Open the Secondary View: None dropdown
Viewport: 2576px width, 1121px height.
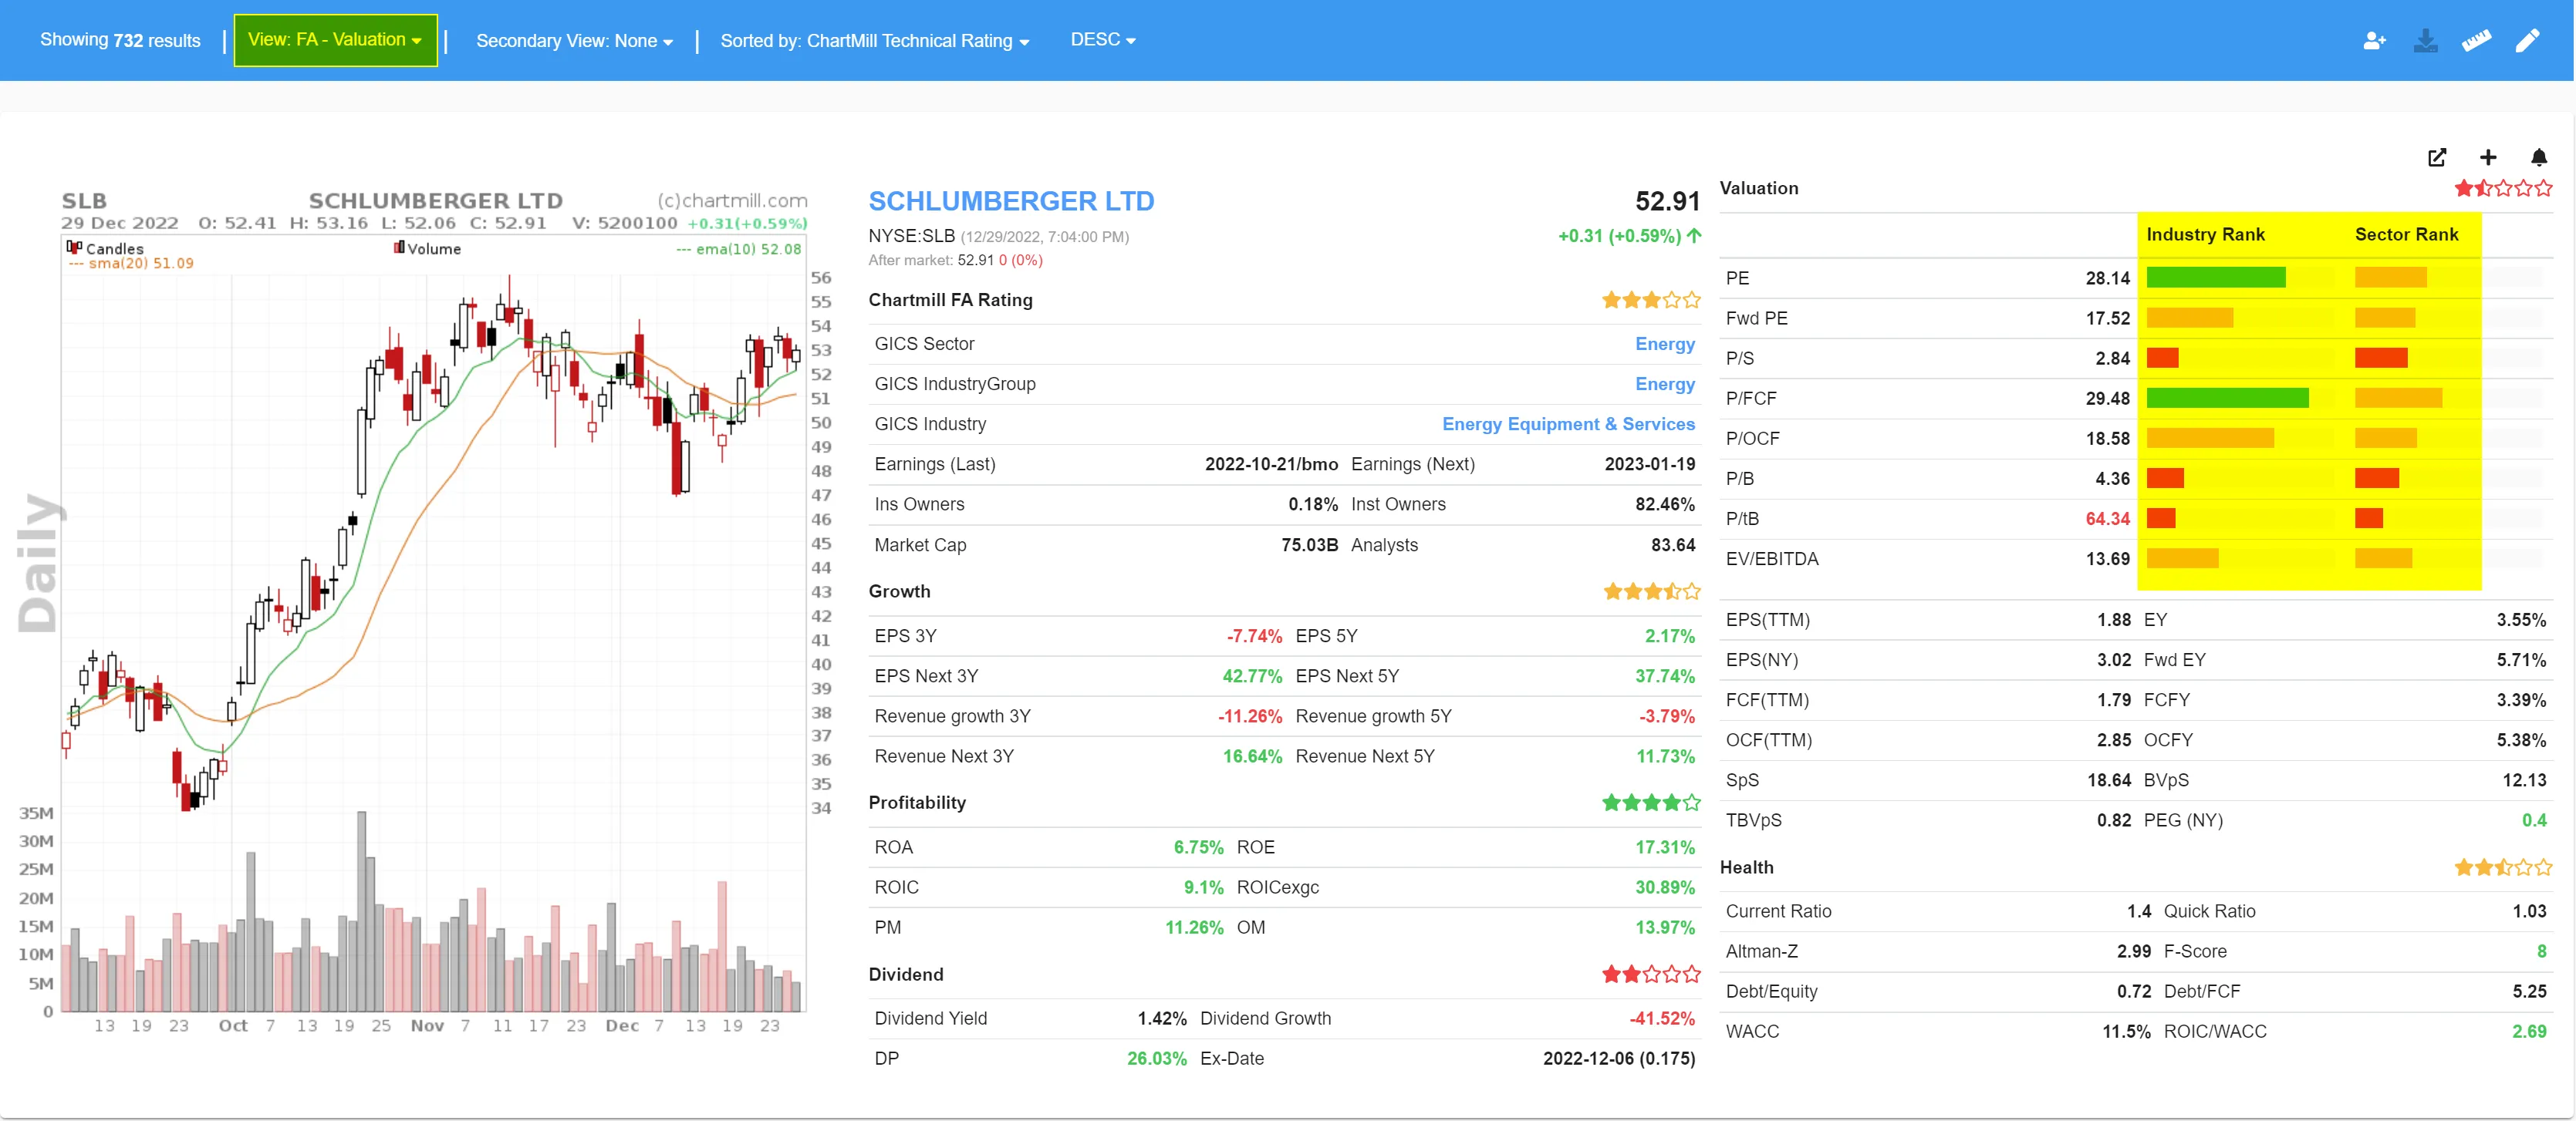point(574,41)
